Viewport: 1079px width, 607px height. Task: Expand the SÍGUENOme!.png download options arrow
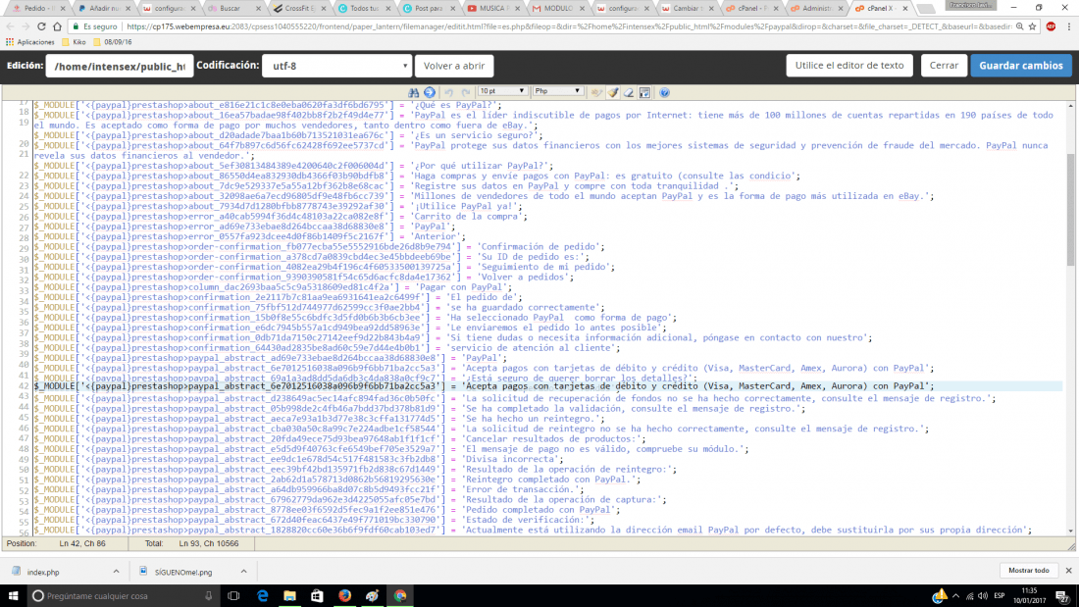point(243,572)
